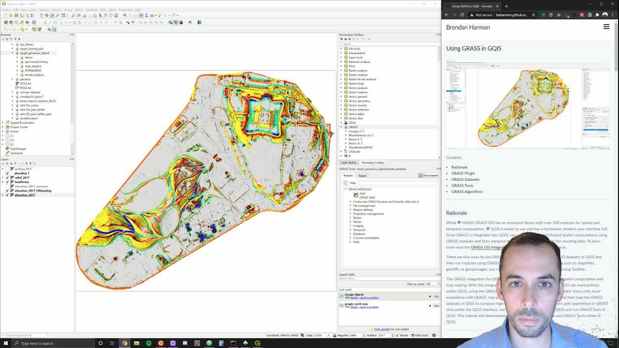Switch to the Region tab in GRASS Tools
619x348 pixels.
pos(362,176)
